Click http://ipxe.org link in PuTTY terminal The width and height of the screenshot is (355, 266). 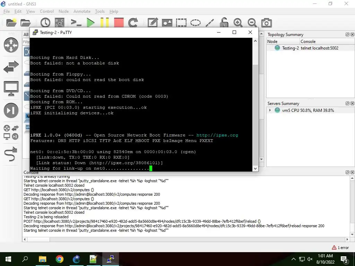point(217,135)
